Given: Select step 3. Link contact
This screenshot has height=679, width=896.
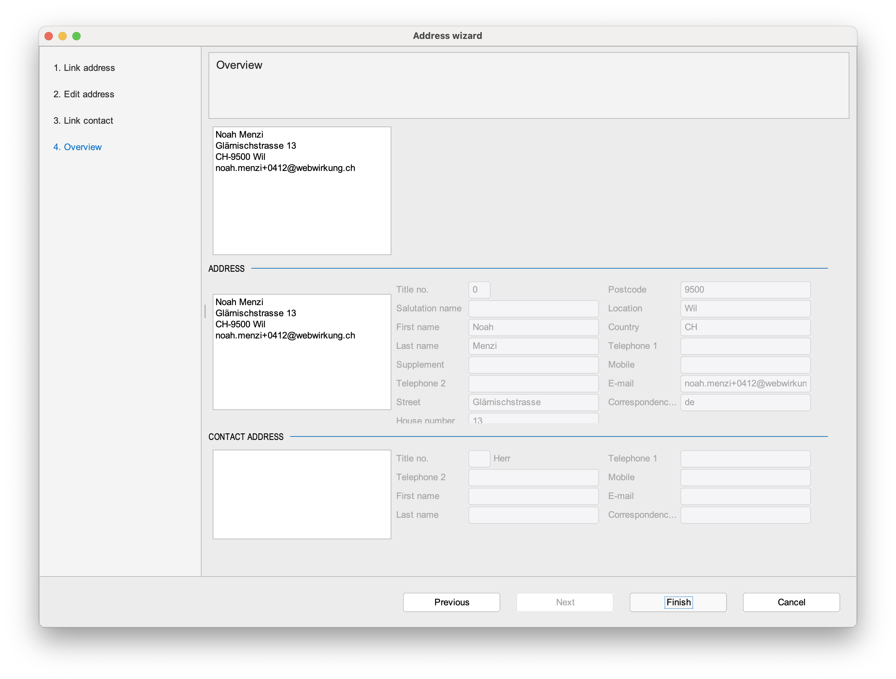Looking at the screenshot, I should 83,121.
